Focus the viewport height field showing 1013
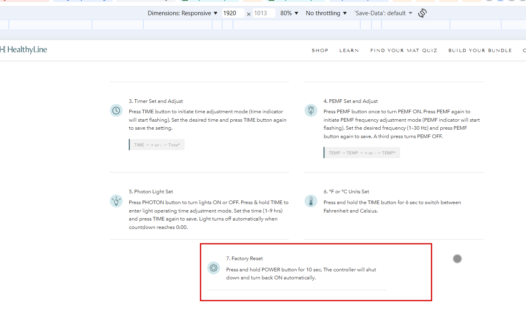 pyautogui.click(x=264, y=13)
